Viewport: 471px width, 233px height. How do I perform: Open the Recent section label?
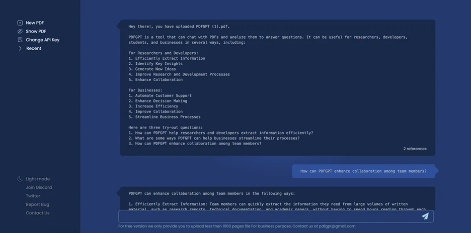[x=34, y=48]
